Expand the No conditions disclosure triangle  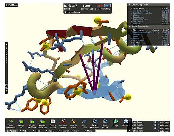pyautogui.click(x=66, y=12)
